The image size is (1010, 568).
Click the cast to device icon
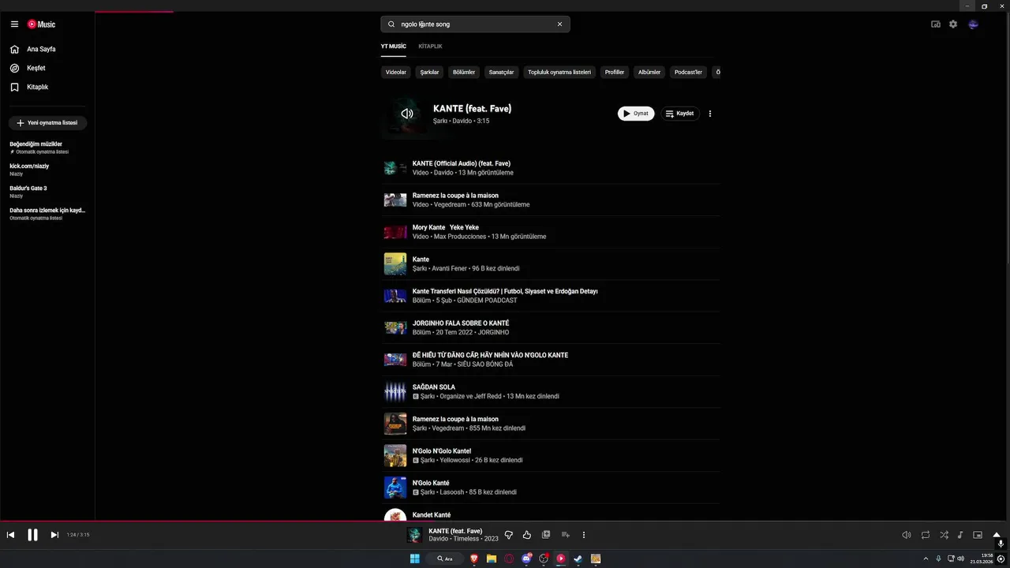(936, 24)
